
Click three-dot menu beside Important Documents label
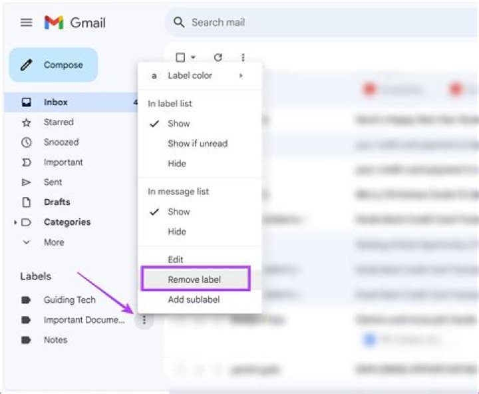pos(144,320)
